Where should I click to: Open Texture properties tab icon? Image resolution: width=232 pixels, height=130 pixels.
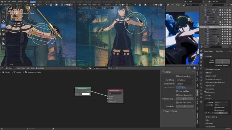[x=201, y=102]
